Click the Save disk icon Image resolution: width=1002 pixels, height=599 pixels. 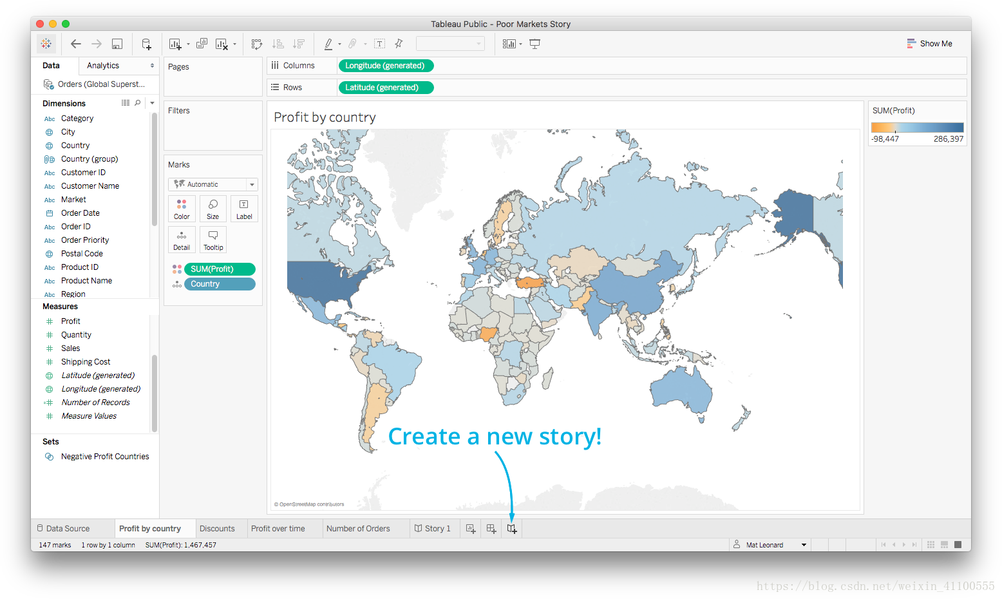click(x=117, y=44)
